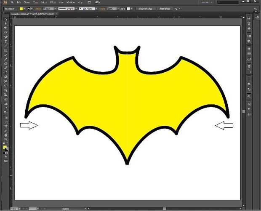Select the Lasso tool
The image size is (261, 211).
5,32
